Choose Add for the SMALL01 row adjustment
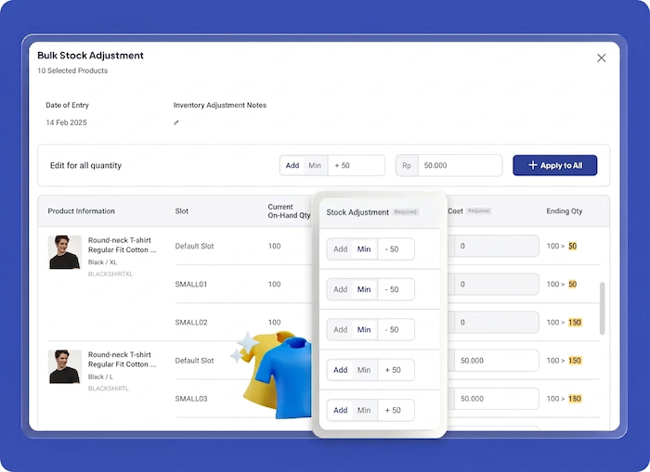 [341, 289]
